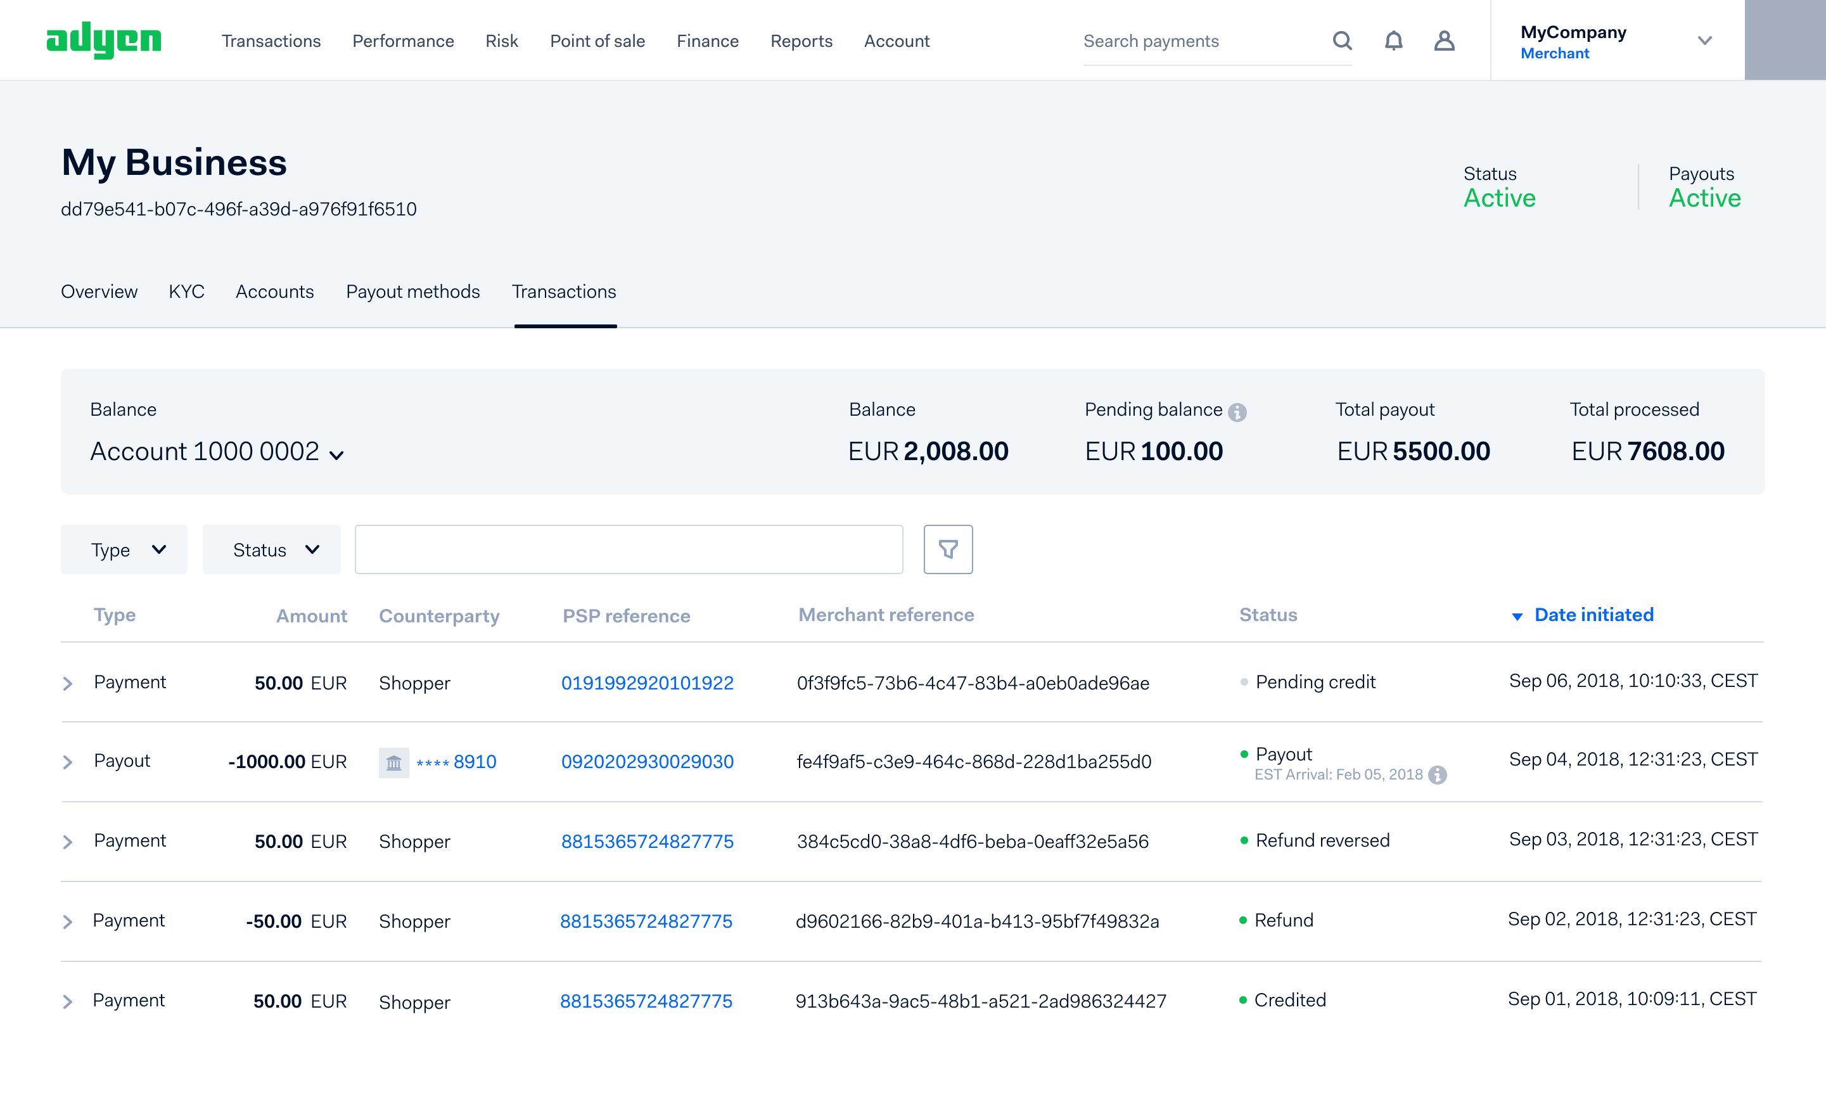The height and width of the screenshot is (1109, 1826).
Task: Click Pending balance info icon
Action: [1237, 412]
